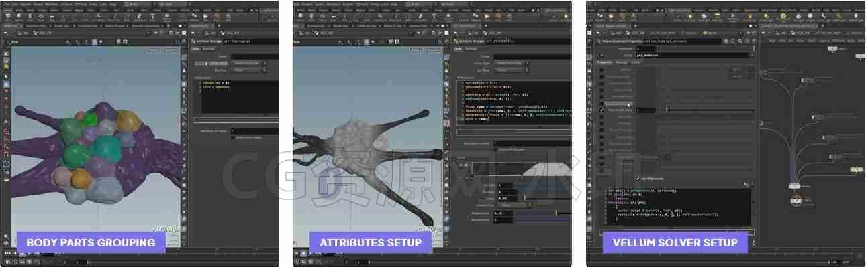866x267 pixels.
Task: Click the ramp graph in middle screenshot
Action: [x=522, y=169]
